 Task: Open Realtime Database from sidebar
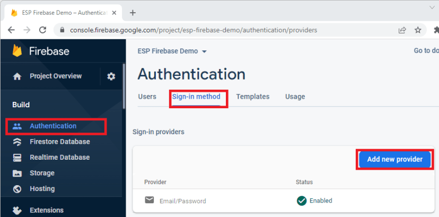[59, 157]
